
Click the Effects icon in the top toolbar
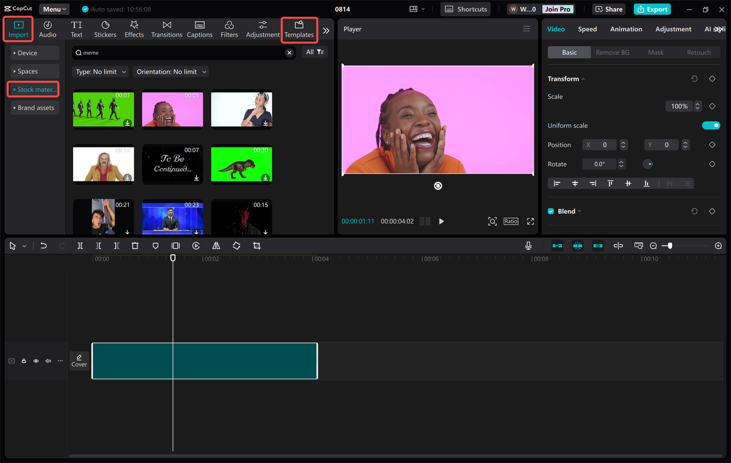pos(134,29)
